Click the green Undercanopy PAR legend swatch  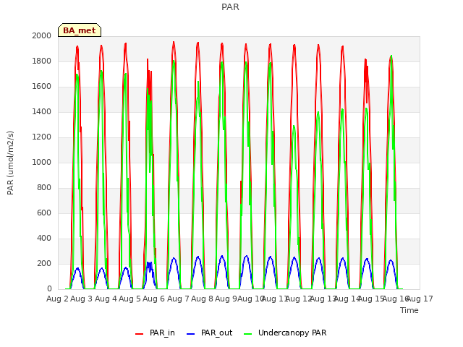[x=248, y=334]
